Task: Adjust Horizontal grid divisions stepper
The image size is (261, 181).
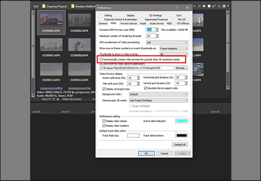Action: click(x=187, y=78)
